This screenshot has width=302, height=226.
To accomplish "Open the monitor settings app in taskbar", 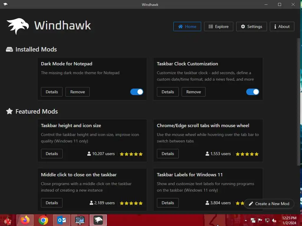I will click(x=80, y=220).
